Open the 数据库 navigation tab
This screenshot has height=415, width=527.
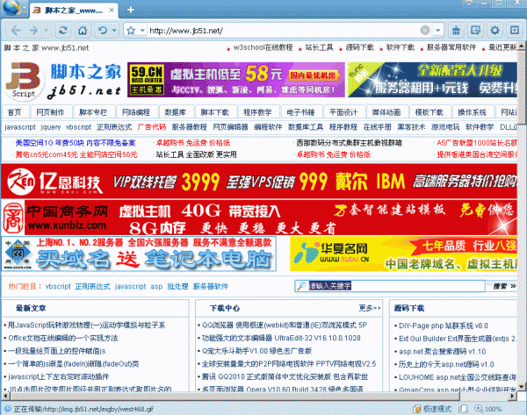[x=175, y=112]
